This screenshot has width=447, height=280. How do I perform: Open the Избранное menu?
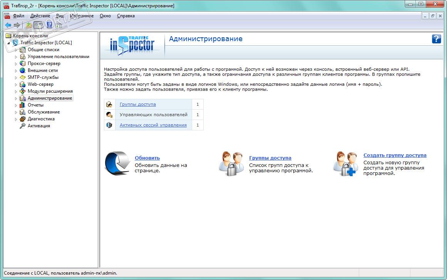(x=82, y=16)
